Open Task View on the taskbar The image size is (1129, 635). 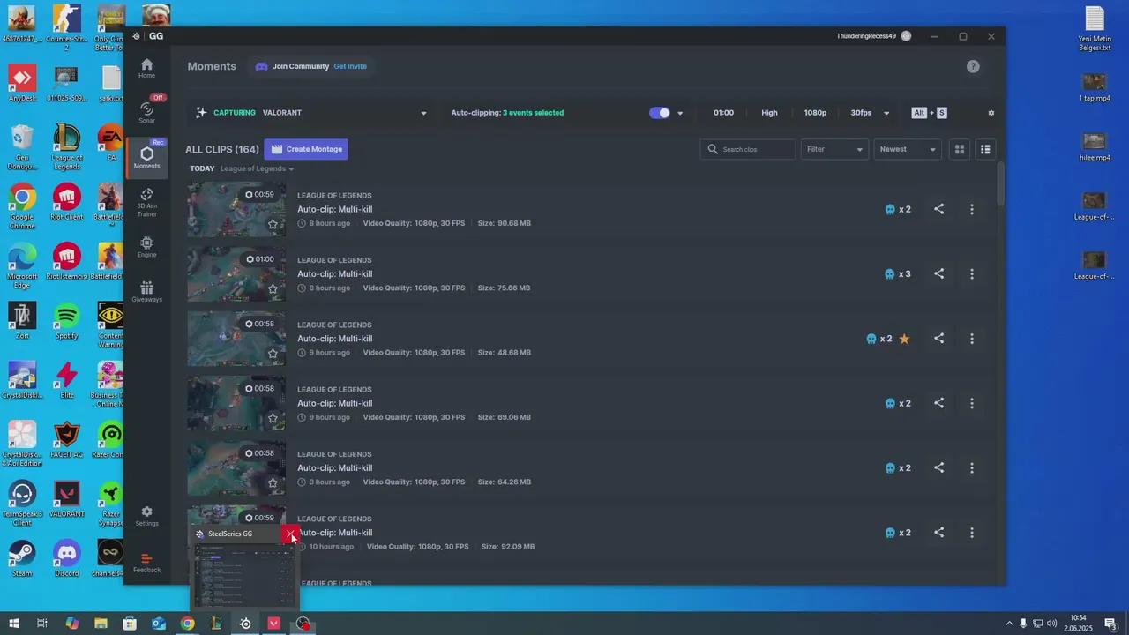[x=41, y=624]
